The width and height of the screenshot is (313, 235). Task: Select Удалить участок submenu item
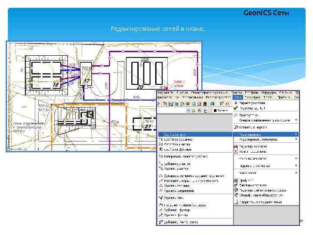pyautogui.click(x=176, y=169)
